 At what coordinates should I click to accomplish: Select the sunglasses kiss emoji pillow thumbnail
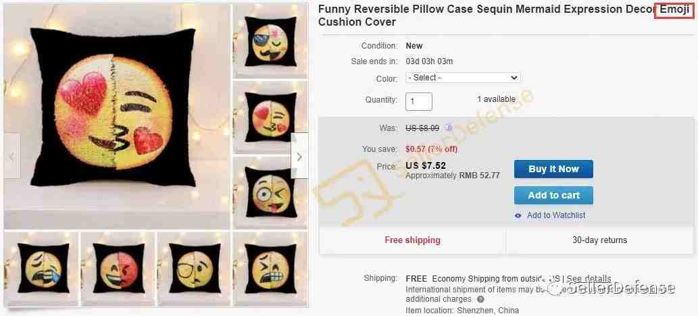[x=270, y=41]
